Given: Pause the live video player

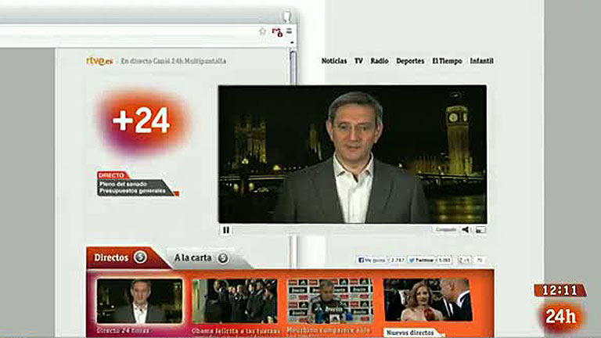Looking at the screenshot, I should tap(227, 230).
